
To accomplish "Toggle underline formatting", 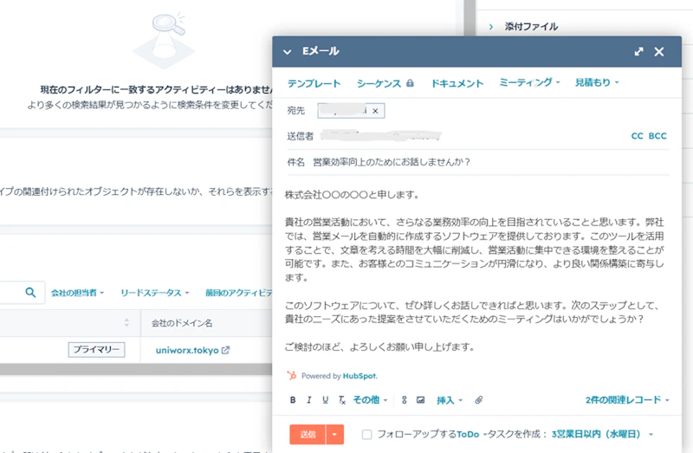I will click(326, 400).
